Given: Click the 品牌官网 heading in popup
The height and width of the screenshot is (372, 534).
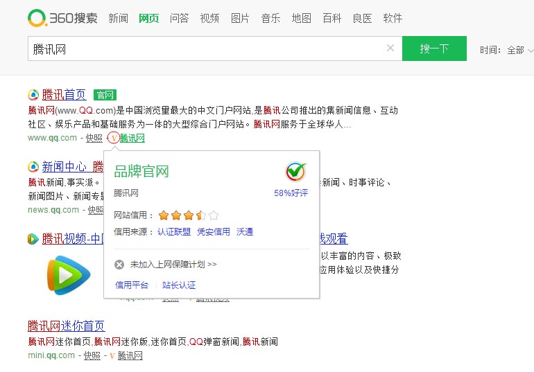Looking at the screenshot, I should 141,171.
